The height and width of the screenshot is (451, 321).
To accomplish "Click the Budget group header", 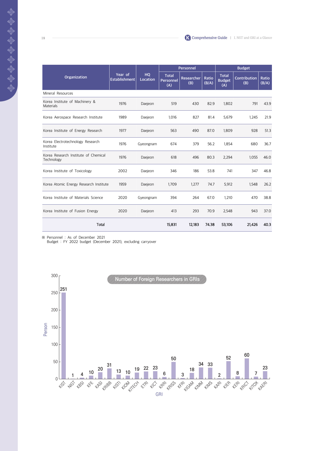I will 244,68.
